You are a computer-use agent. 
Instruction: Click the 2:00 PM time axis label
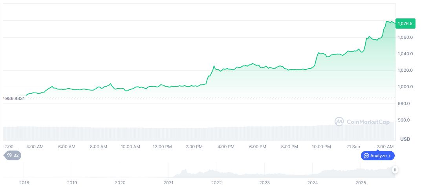pyautogui.click(x=194, y=147)
